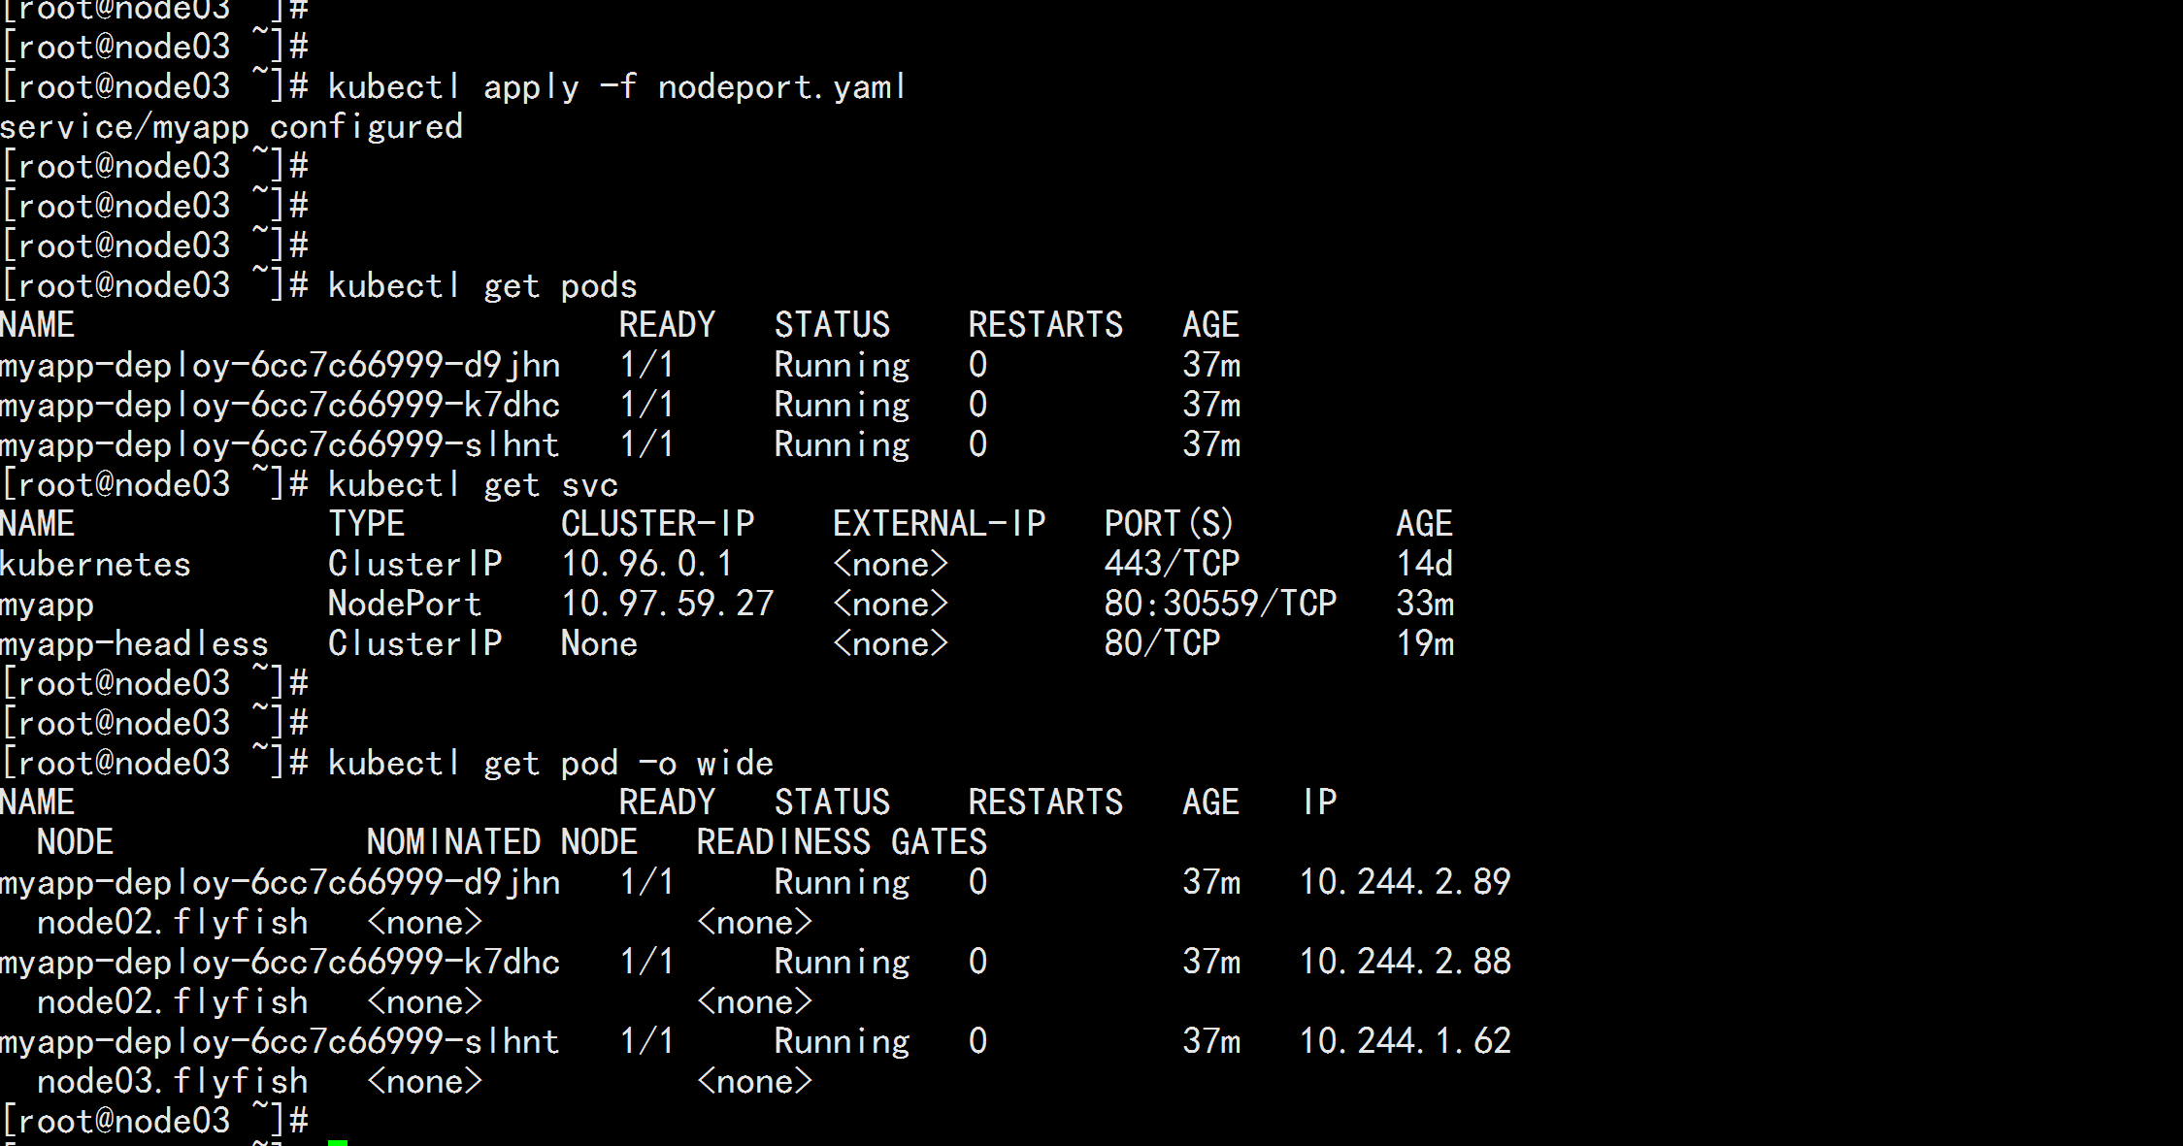Click the CLUSTER-IP column header
The width and height of the screenshot is (2183, 1146).
pyautogui.click(x=657, y=524)
